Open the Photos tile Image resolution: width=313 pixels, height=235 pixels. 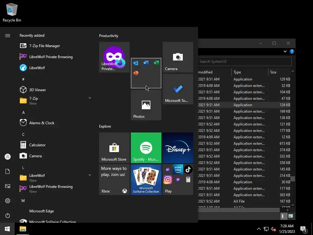(x=146, y=105)
